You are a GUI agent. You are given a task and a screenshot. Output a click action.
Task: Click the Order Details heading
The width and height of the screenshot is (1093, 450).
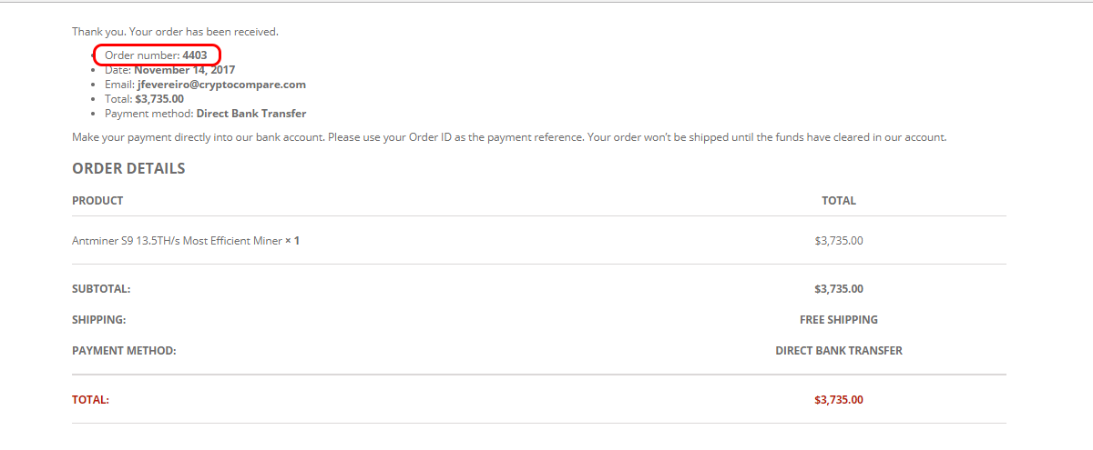point(128,168)
